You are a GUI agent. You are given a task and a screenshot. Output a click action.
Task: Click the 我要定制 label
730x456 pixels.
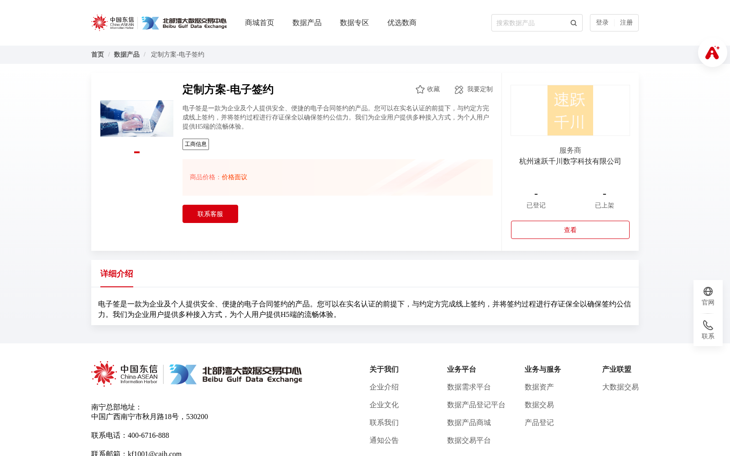[480, 89]
